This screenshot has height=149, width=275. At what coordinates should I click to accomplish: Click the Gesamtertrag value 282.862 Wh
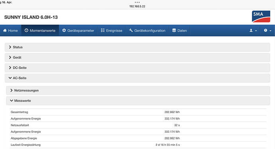click(x=172, y=112)
